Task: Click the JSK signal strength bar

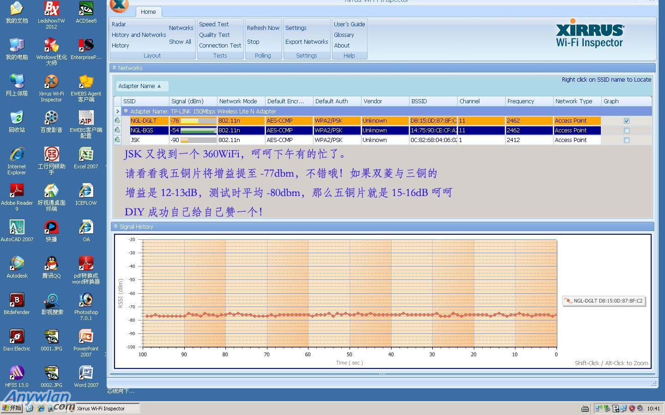Action: point(198,140)
